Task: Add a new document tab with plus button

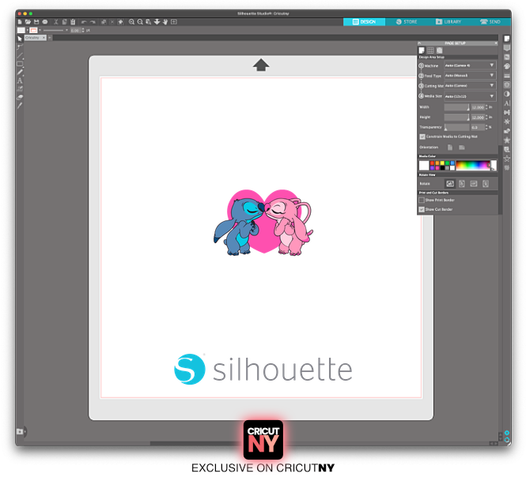Action: point(50,38)
